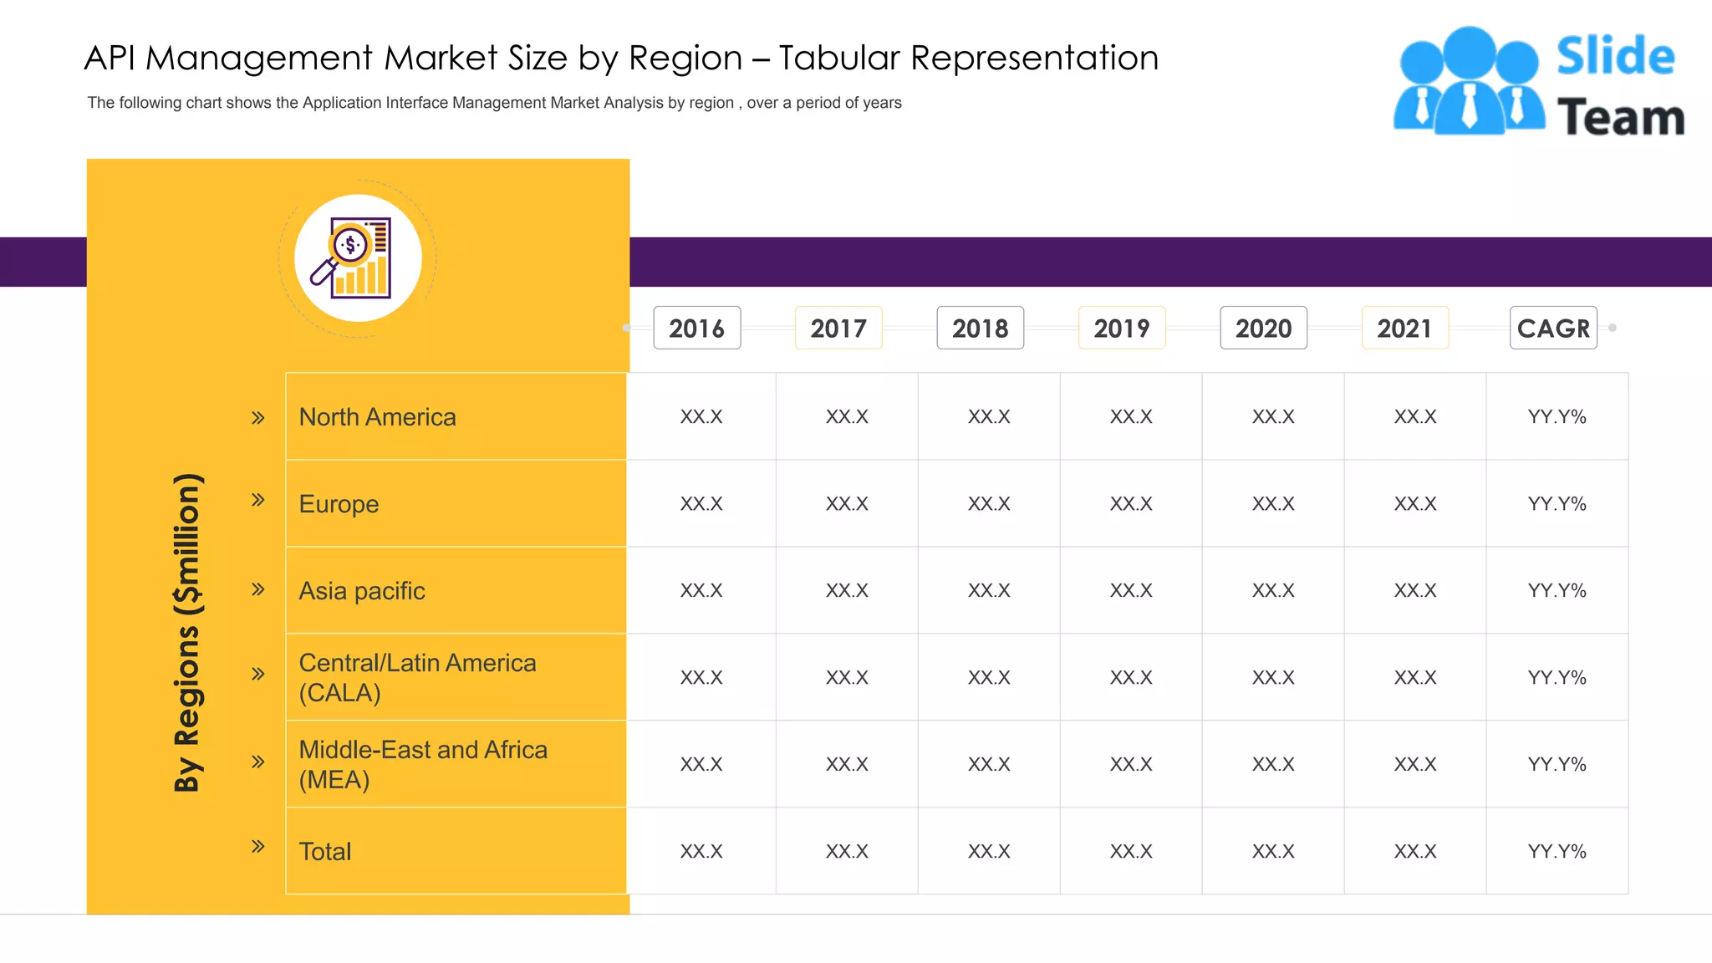
Task: Click the purple horizontal banner
Action: [x=1170, y=262]
